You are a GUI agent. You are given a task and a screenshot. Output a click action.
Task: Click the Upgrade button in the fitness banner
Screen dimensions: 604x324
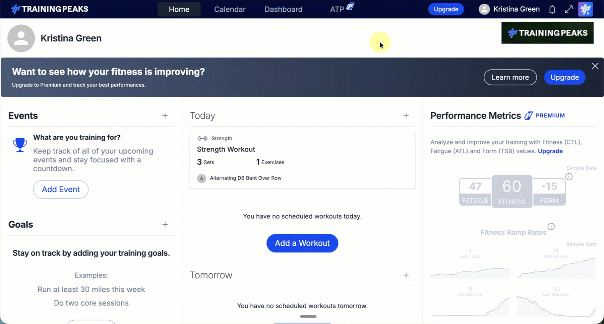pyautogui.click(x=565, y=77)
